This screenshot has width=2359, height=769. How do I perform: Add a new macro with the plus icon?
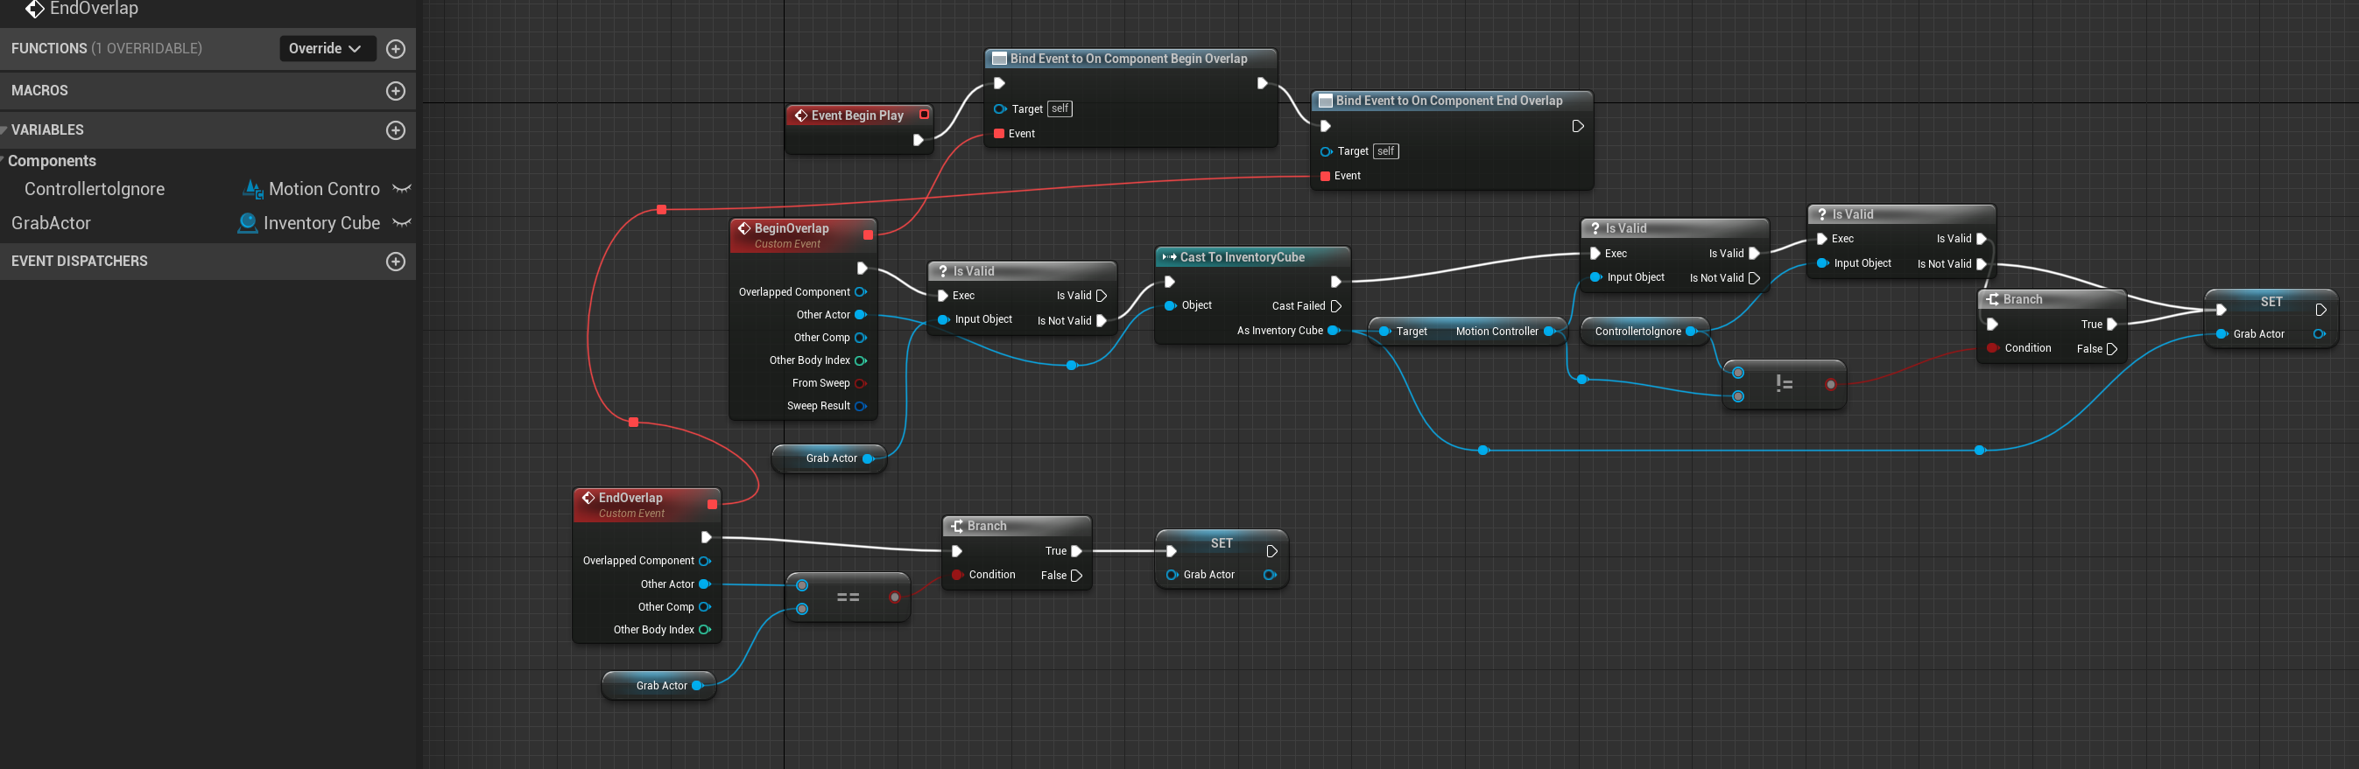click(x=396, y=91)
